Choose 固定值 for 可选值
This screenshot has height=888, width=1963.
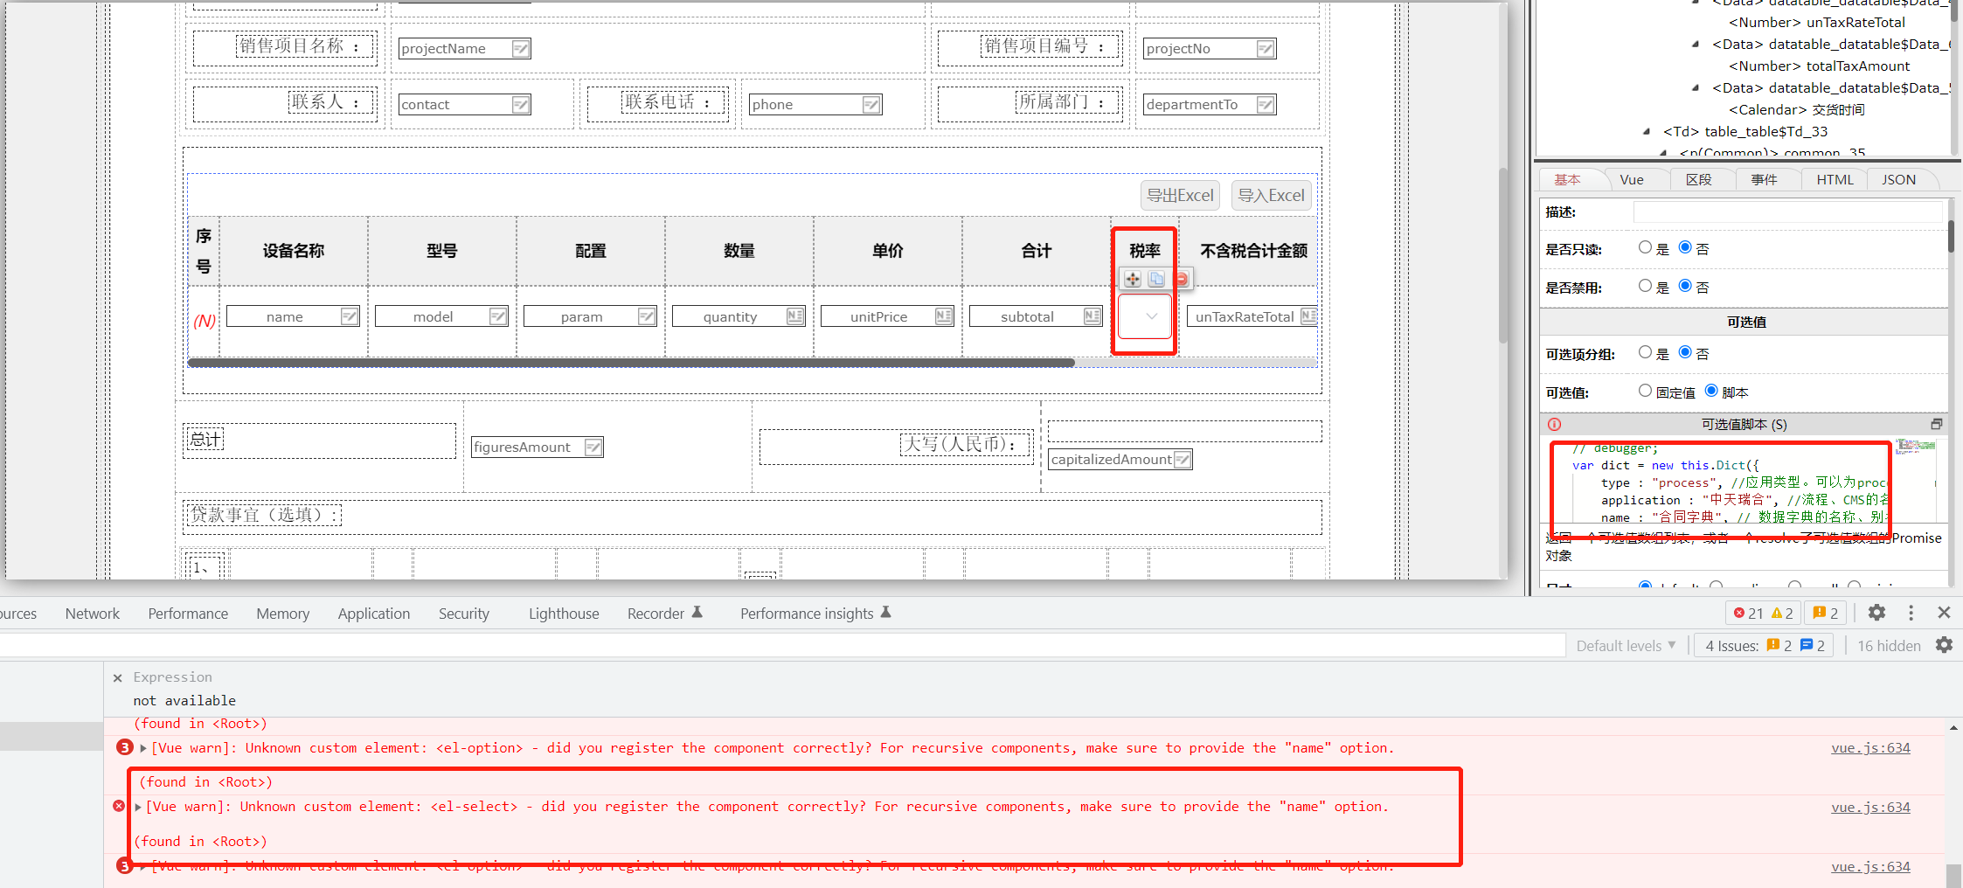coord(1646,391)
